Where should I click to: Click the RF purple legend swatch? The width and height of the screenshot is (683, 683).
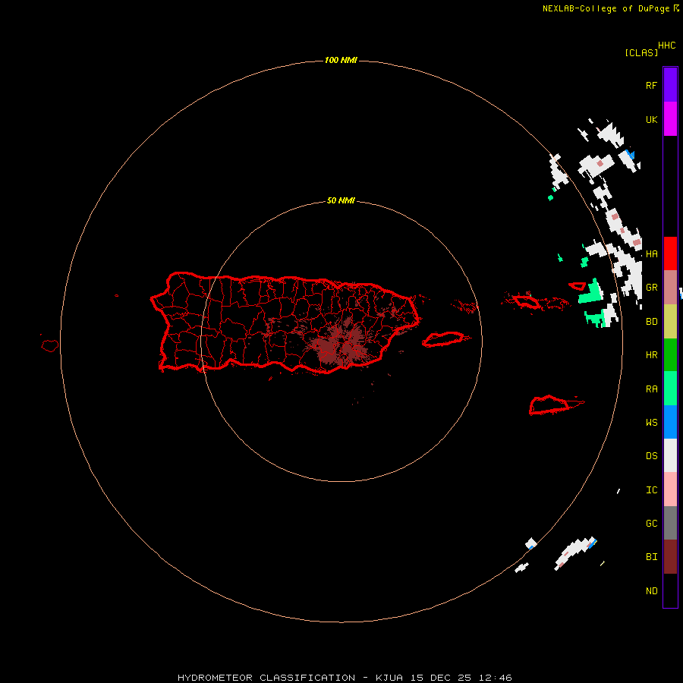670,85
